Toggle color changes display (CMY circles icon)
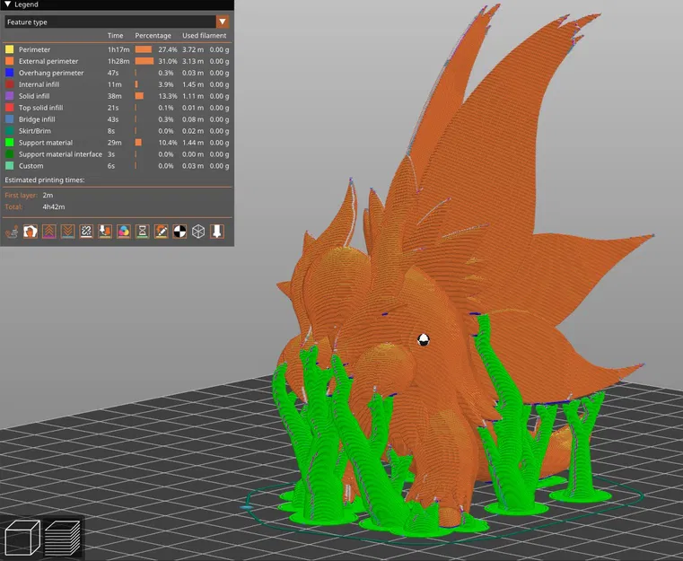This screenshot has height=561, width=683. pos(124,232)
